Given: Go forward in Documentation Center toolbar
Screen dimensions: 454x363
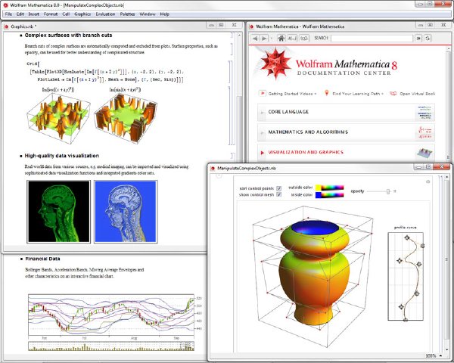Looking at the screenshot, I should pyautogui.click(x=264, y=39).
